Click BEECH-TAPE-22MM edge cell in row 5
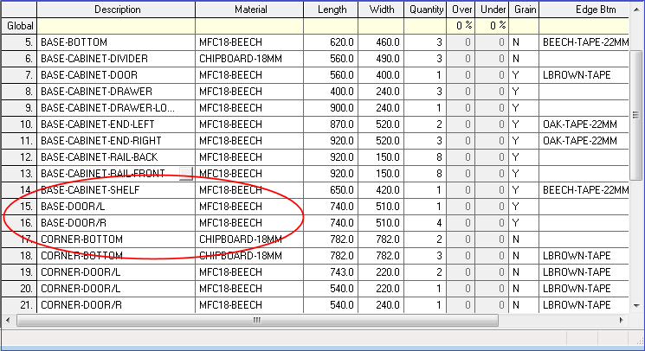This screenshot has height=351, width=645. (584, 42)
